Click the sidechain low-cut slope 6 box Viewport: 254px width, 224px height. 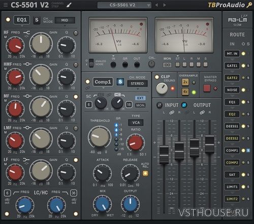(89, 105)
